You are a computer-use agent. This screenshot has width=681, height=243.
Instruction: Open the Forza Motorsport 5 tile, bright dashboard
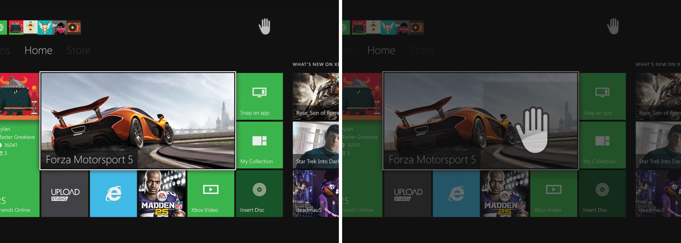point(138,121)
